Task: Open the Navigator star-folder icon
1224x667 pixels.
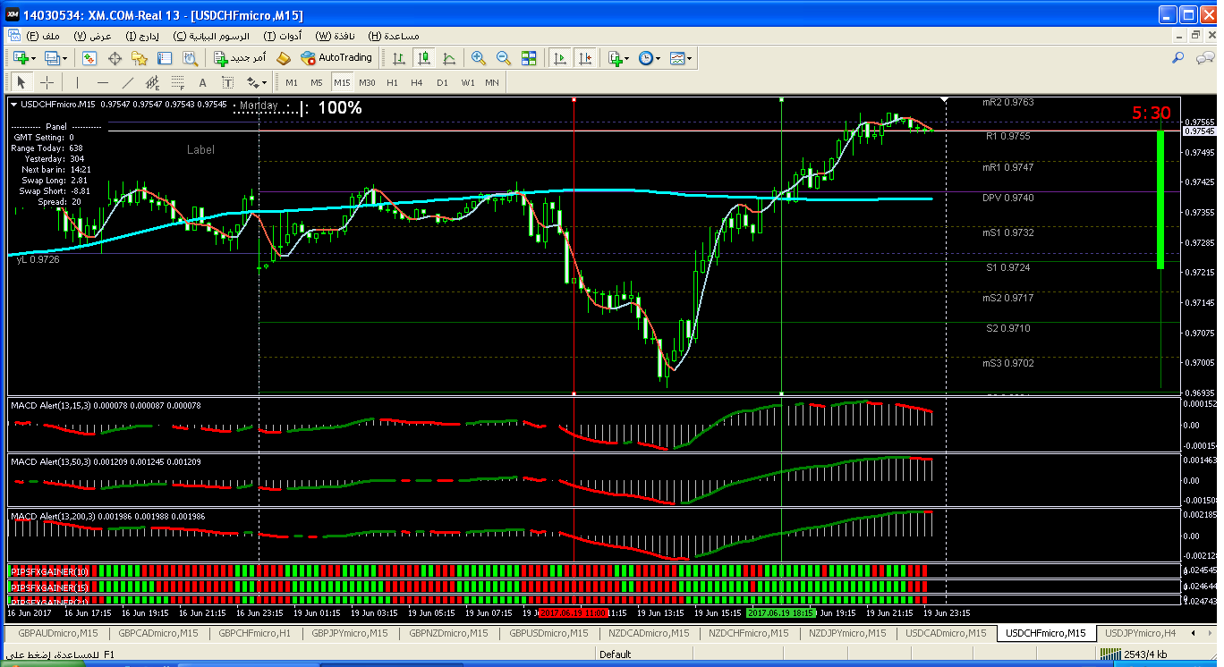Action: (x=139, y=58)
